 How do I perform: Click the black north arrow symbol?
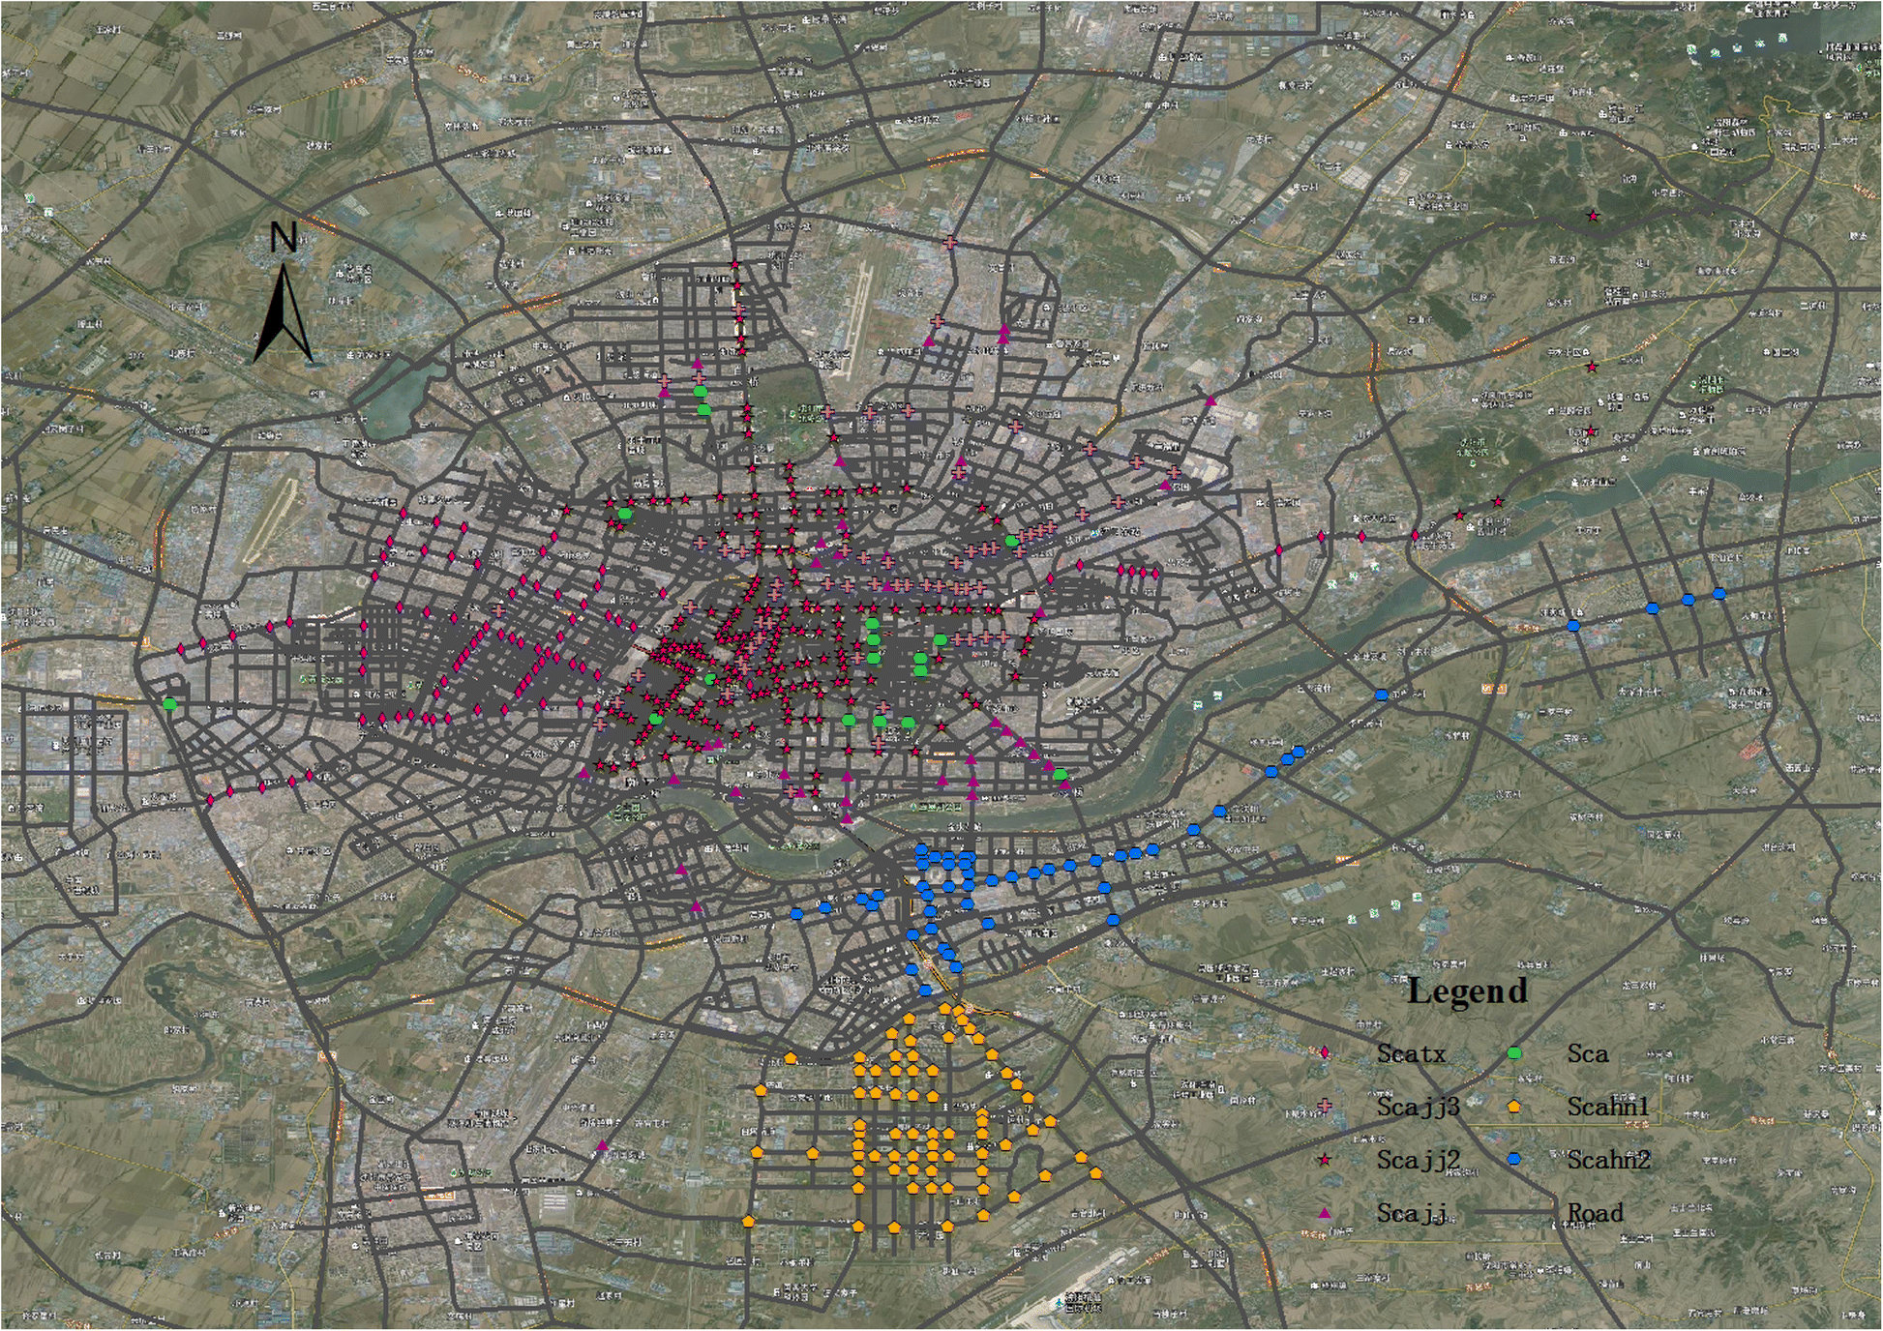click(283, 314)
